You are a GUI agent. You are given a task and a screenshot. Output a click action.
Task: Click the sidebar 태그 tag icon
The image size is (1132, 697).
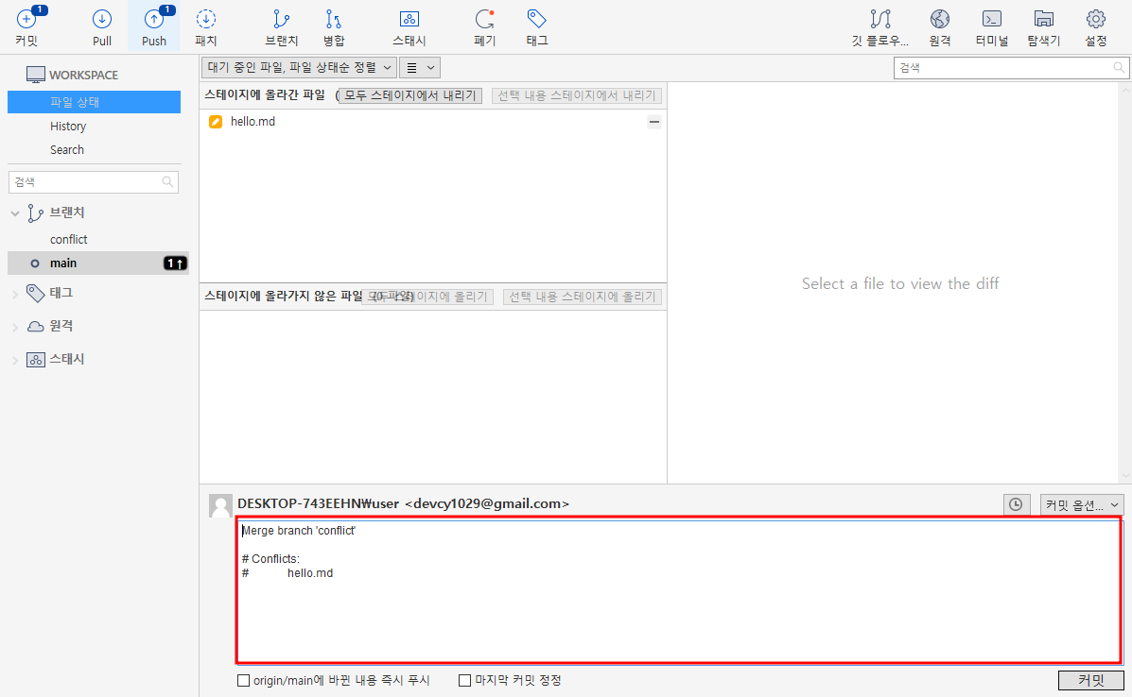(35, 293)
